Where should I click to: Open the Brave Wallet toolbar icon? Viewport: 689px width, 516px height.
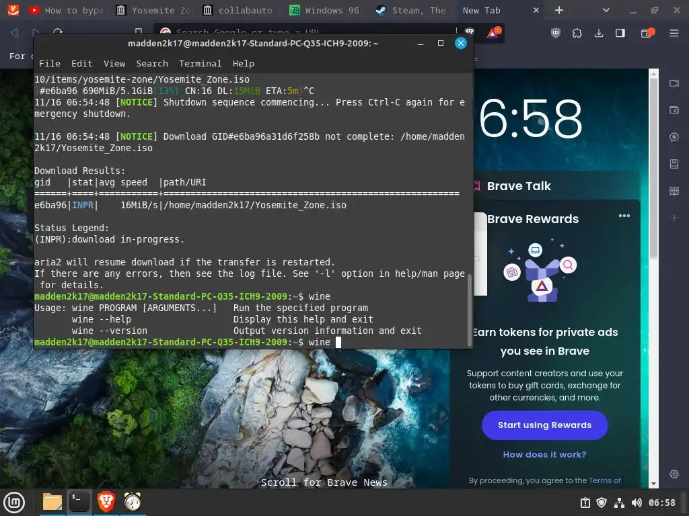point(648,33)
